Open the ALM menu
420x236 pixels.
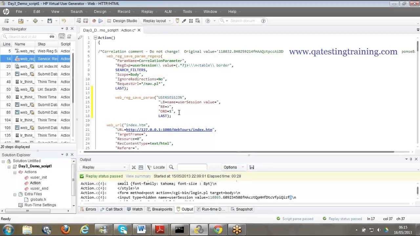click(168, 11)
